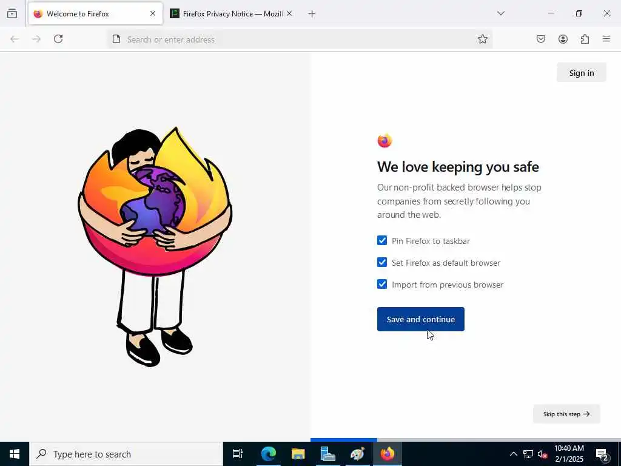Click the Sign in button

coord(582,73)
